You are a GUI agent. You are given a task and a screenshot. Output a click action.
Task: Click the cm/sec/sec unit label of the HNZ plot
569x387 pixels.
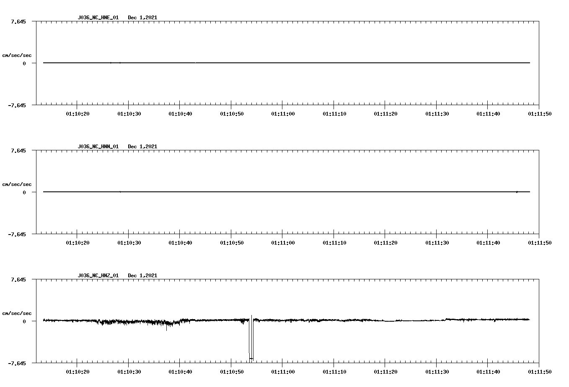pos(17,313)
